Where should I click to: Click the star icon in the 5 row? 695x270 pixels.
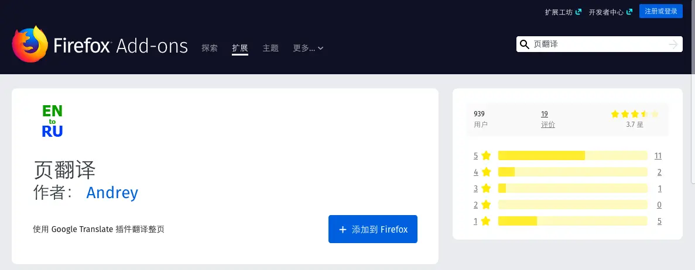(486, 155)
